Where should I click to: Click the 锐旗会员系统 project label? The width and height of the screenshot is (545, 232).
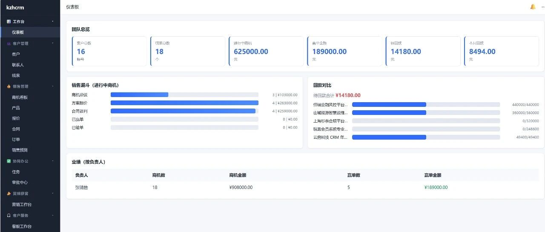pos(330,129)
